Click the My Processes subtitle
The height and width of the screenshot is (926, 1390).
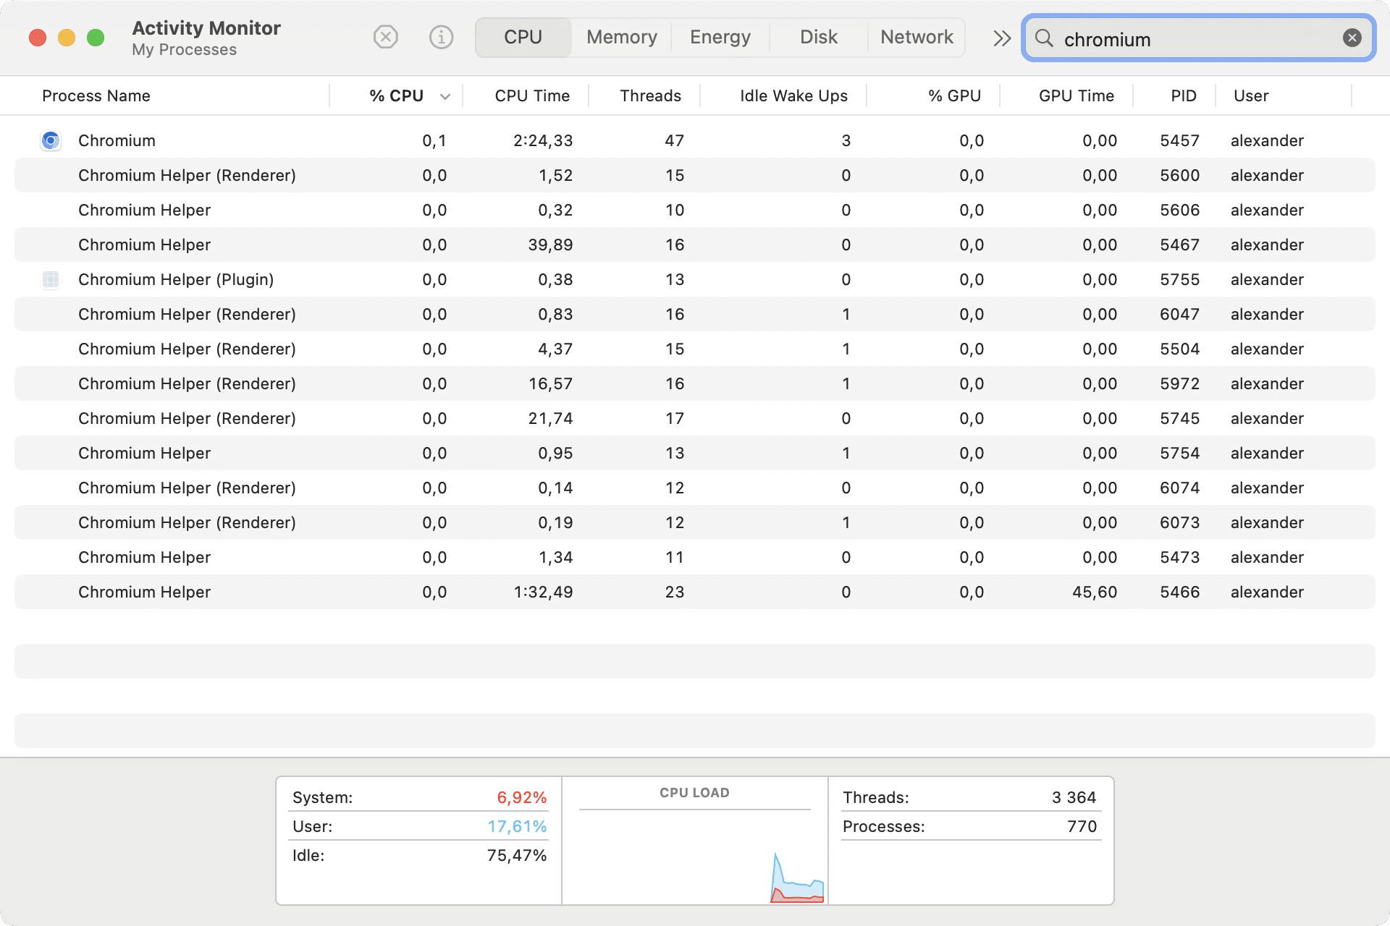(x=185, y=50)
